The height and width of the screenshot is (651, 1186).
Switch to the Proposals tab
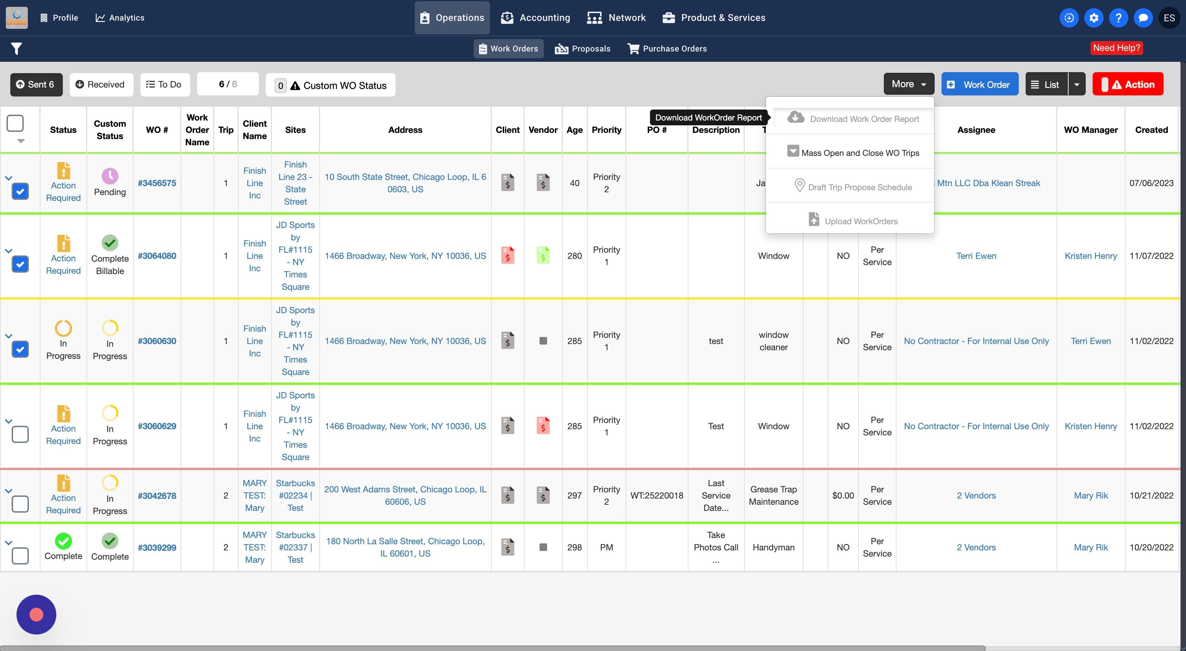click(582, 49)
